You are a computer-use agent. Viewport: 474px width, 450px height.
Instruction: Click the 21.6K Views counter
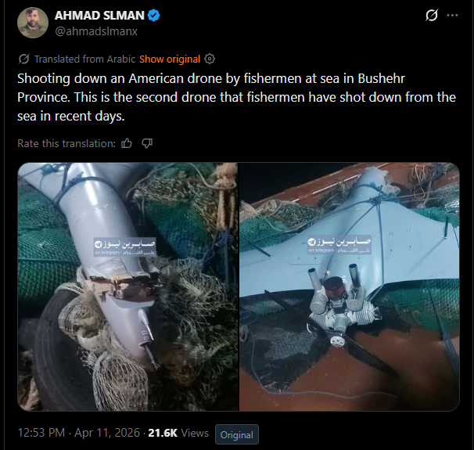178,433
